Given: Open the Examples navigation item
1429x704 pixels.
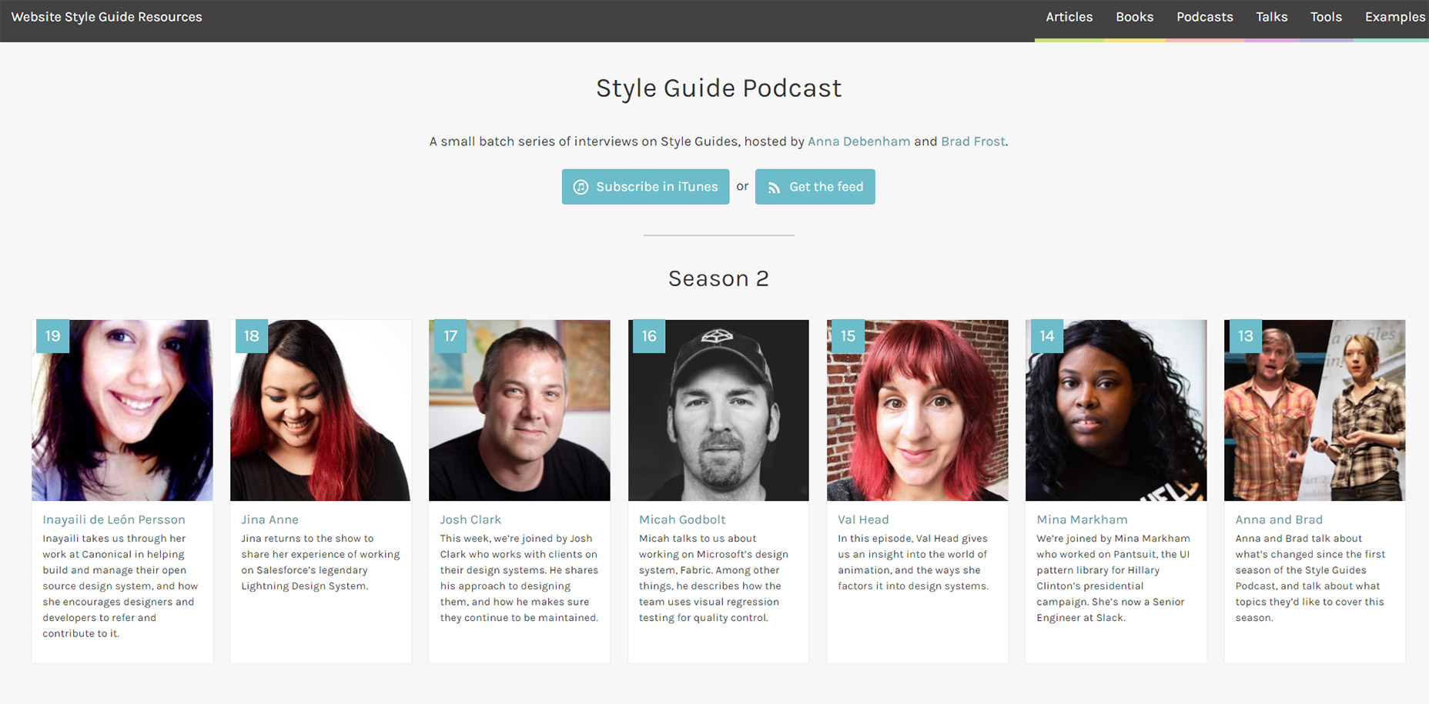Looking at the screenshot, I should pyautogui.click(x=1394, y=17).
